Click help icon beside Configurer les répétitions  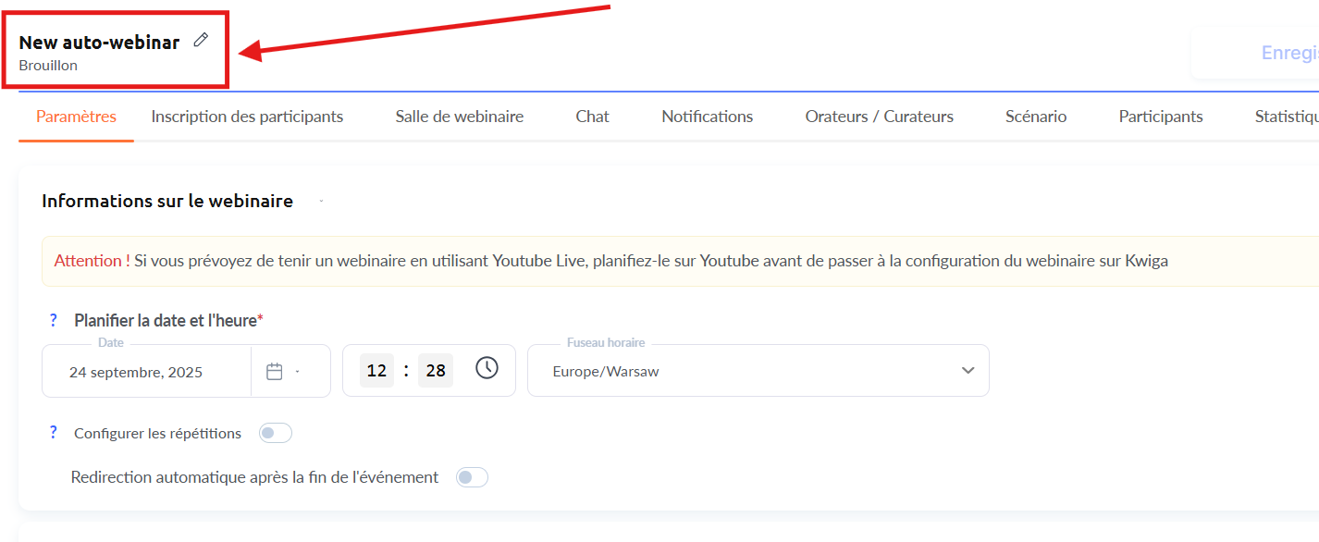(54, 432)
